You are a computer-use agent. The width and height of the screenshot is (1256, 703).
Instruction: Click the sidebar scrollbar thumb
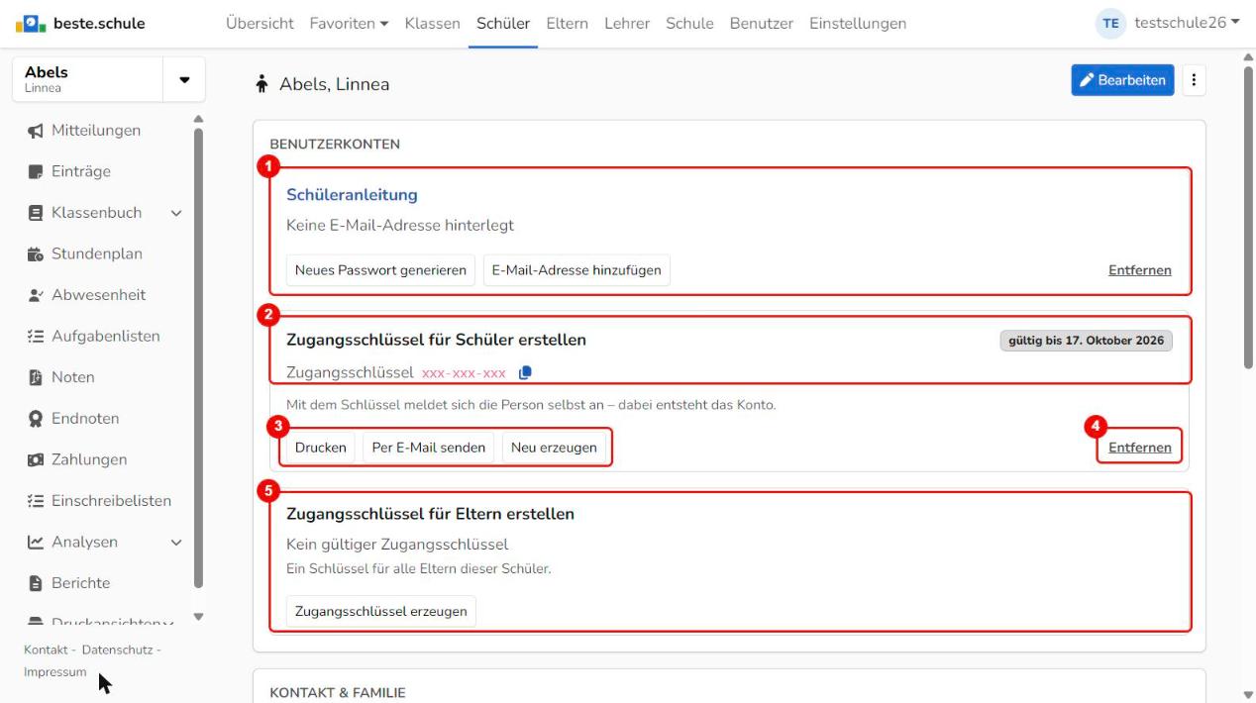(x=198, y=356)
